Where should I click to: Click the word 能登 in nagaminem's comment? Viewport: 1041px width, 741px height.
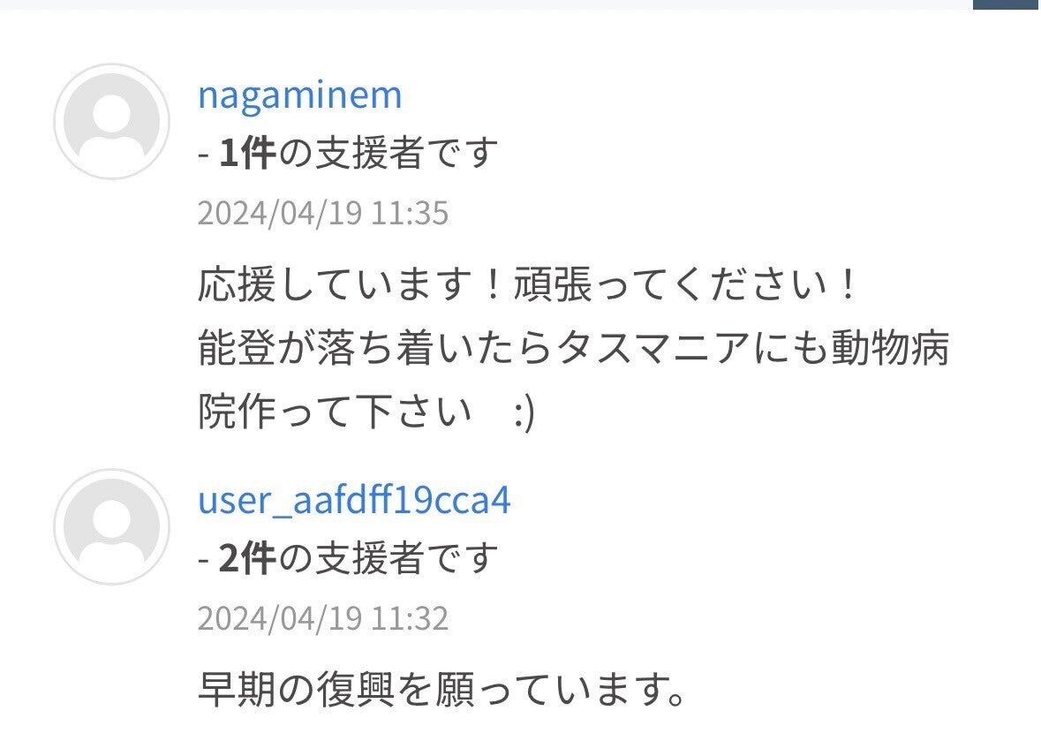(x=237, y=348)
